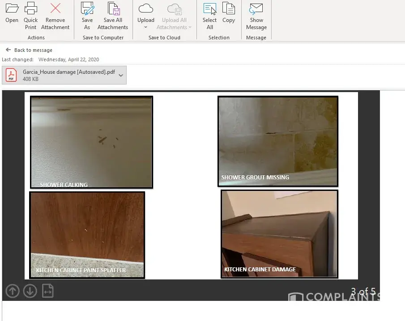Click the Open attachment icon
Image resolution: width=405 pixels, height=321 pixels.
tap(12, 8)
